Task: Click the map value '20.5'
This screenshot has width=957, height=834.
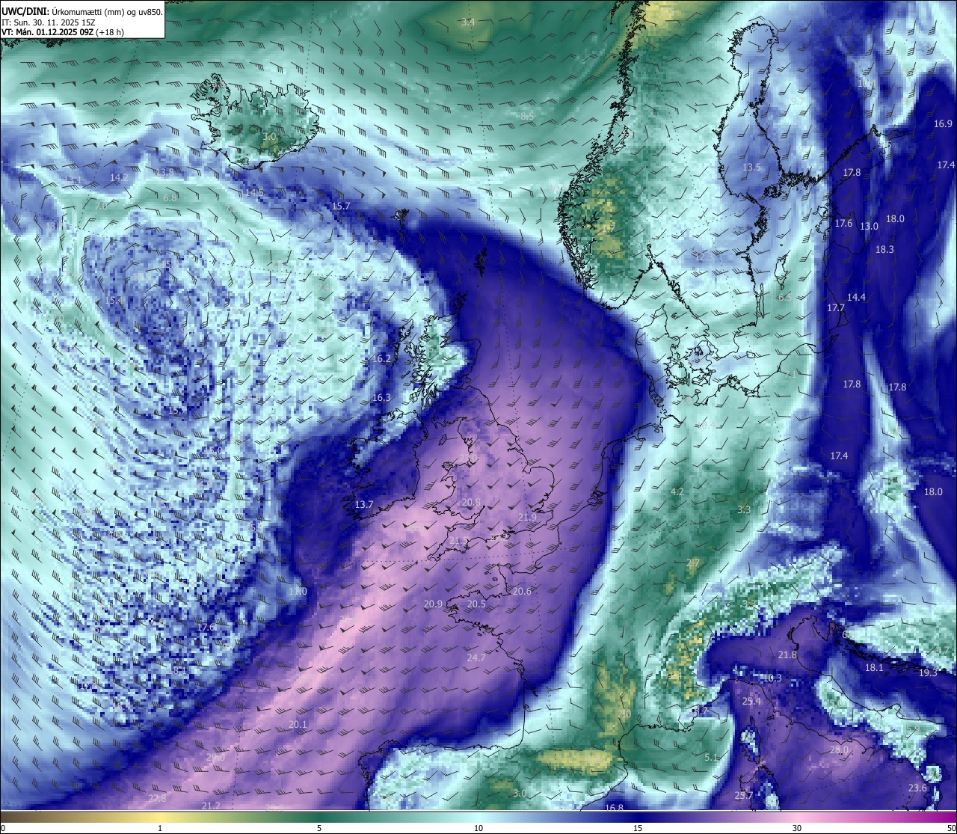Action: [x=476, y=604]
